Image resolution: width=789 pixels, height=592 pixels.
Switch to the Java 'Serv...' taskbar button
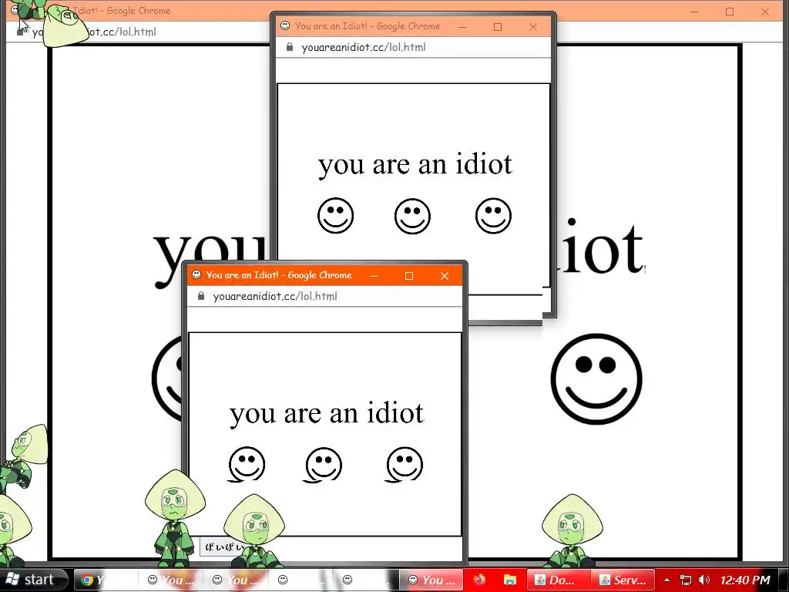[623, 580]
